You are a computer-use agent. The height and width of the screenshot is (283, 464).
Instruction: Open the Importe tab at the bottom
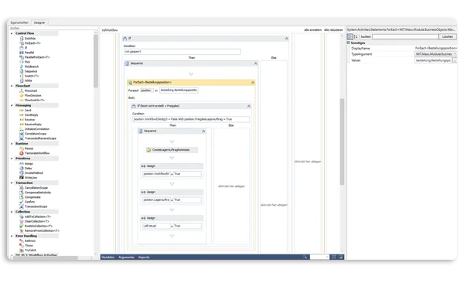pyautogui.click(x=144, y=257)
